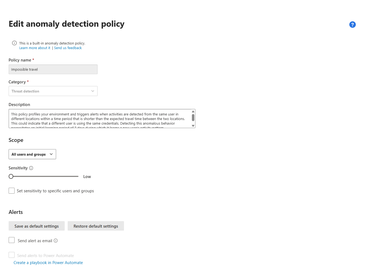Click the info icon next to Send alert as email
Screen dimensions: 369x267
pos(56,241)
